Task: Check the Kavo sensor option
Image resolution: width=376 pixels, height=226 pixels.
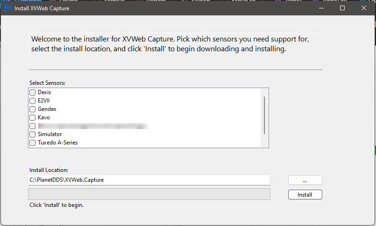Action: point(33,118)
